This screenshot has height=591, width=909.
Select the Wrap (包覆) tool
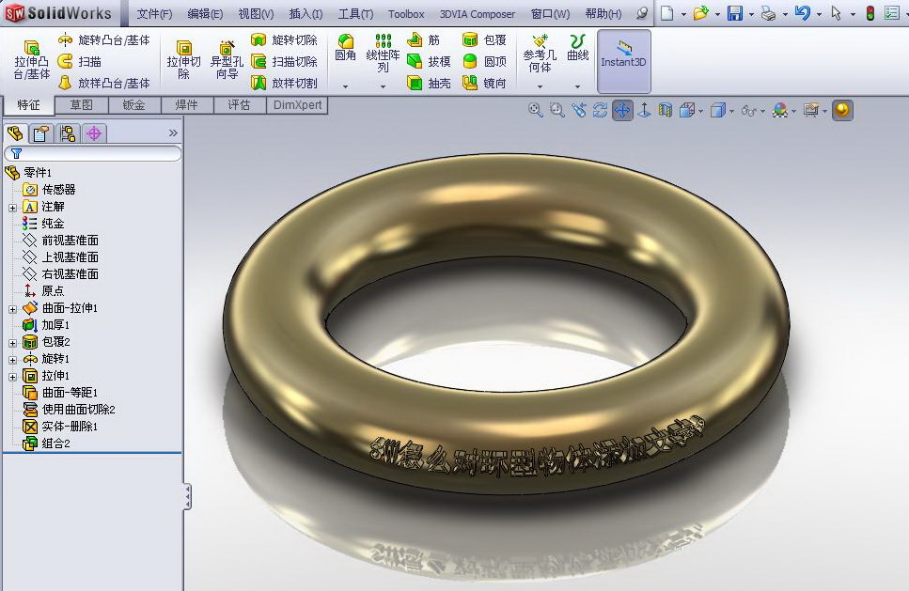point(485,40)
